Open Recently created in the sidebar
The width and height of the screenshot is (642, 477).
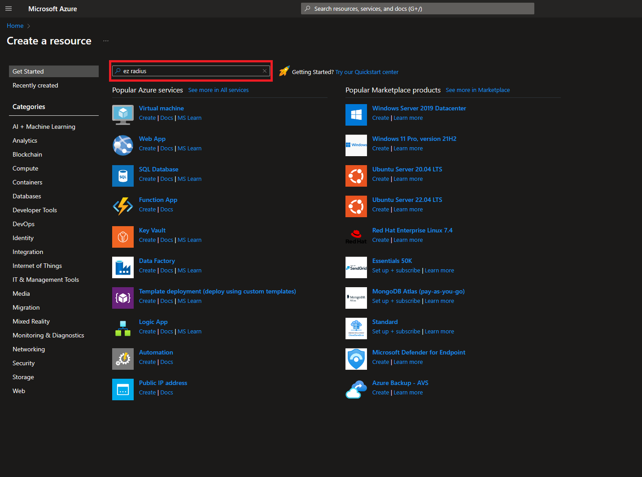point(35,85)
